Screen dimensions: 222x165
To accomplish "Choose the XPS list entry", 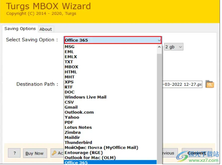I will [111, 82].
